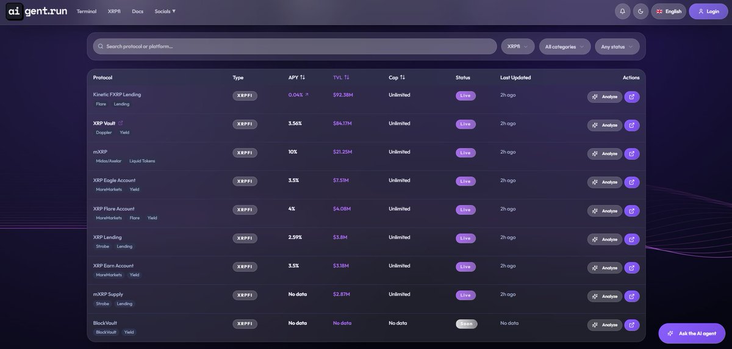Open the XRPfi filter dropdown

click(x=518, y=46)
